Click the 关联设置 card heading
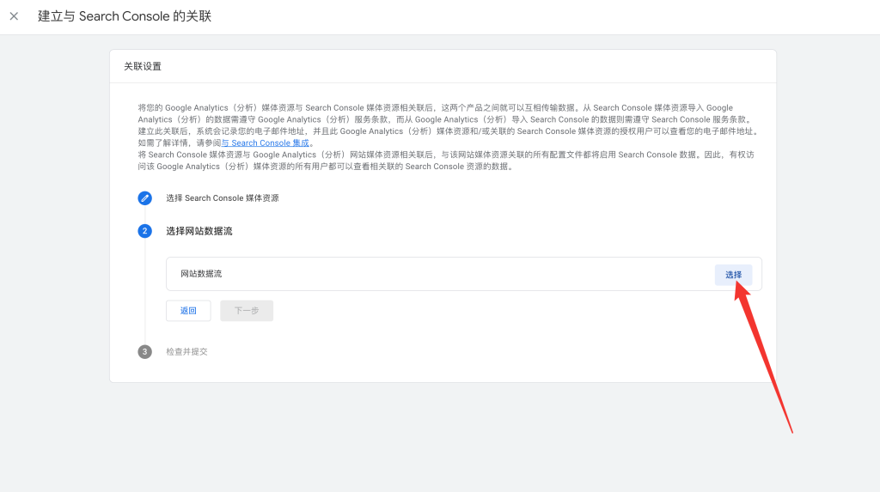880x492 pixels. coord(143,66)
